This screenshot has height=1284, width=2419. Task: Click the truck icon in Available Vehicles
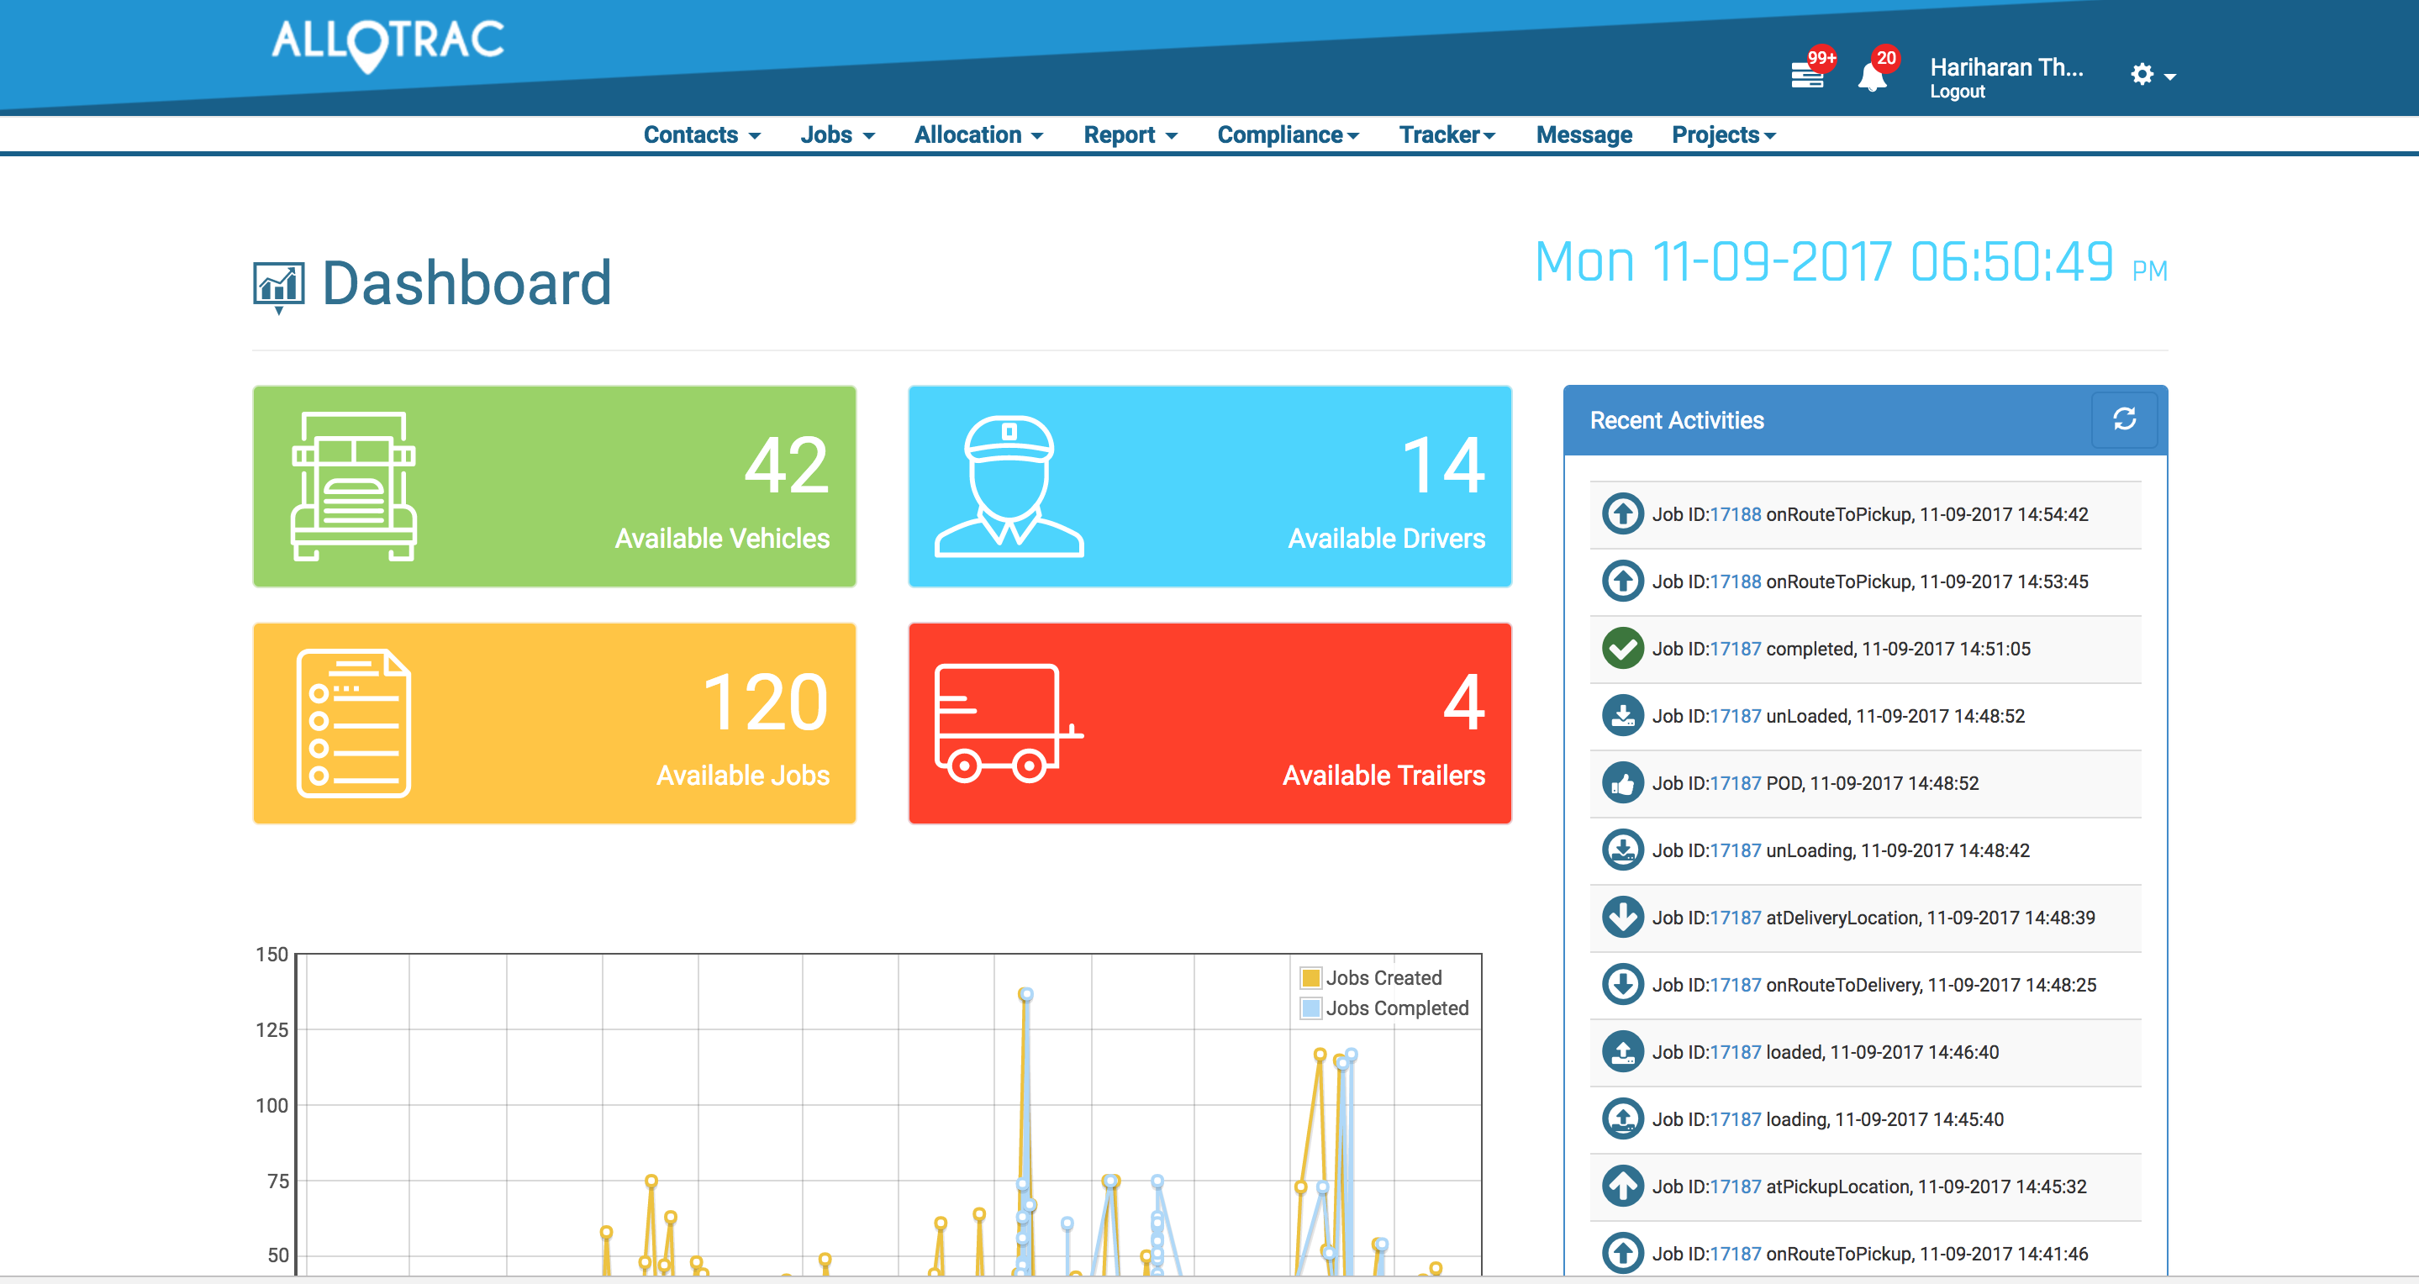353,487
